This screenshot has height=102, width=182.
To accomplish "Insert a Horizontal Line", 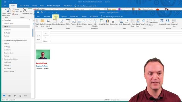I will (x=174, y=23).
